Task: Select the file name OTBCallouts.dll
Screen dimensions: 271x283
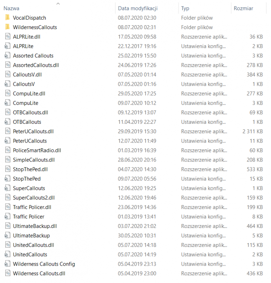Action: pyautogui.click(x=31, y=112)
